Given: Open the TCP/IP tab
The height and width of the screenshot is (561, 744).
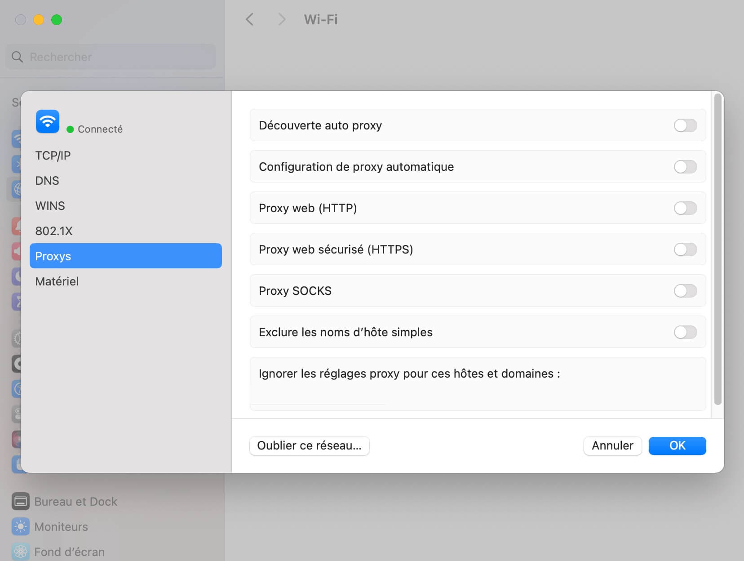Looking at the screenshot, I should [126, 156].
